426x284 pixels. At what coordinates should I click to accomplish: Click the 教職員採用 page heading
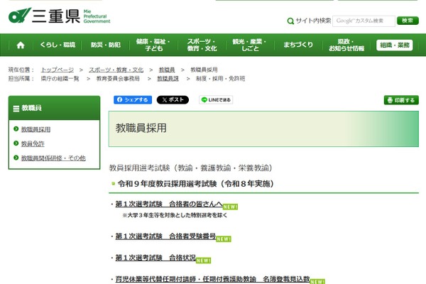[x=141, y=129]
